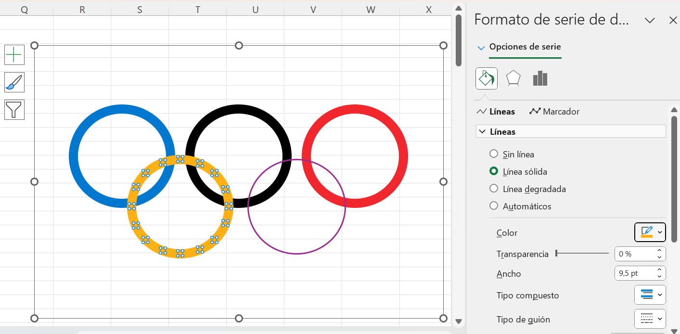The width and height of the screenshot is (680, 334).
Task: Click the worksheet scroll-up arrow
Action: pos(459,8)
